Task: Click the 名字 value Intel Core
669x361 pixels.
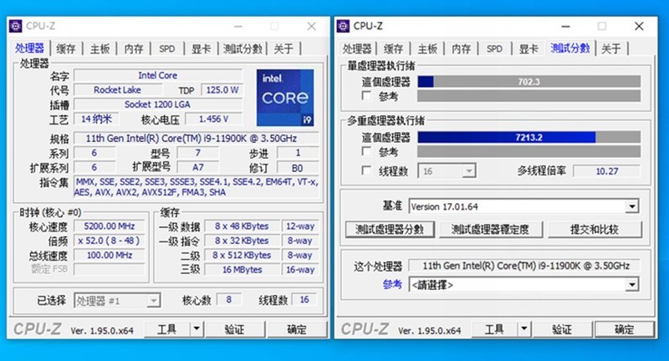Action: tap(158, 75)
